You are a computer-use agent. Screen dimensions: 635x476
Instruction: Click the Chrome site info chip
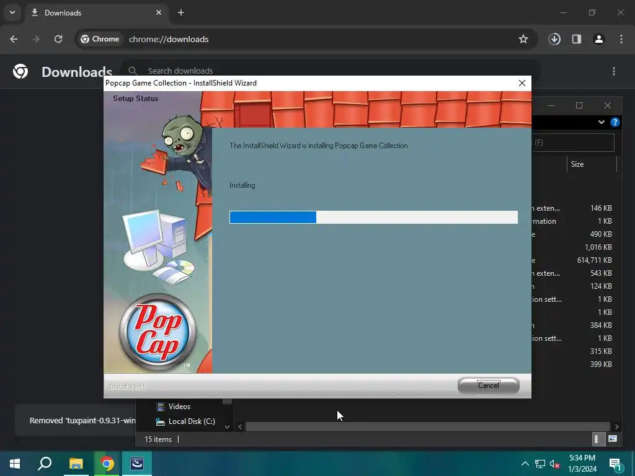[x=100, y=39]
